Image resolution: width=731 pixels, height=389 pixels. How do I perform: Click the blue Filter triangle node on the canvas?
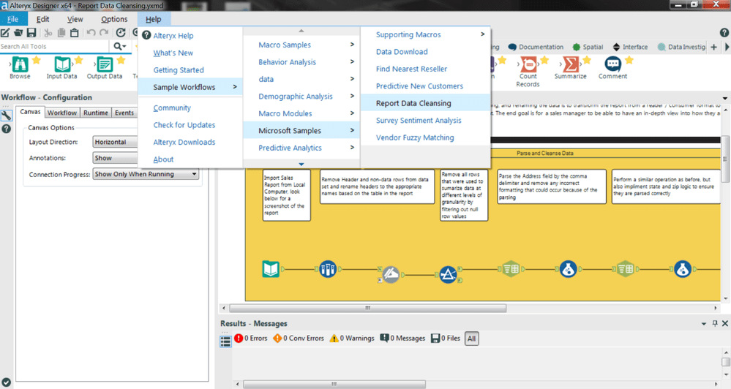point(448,274)
